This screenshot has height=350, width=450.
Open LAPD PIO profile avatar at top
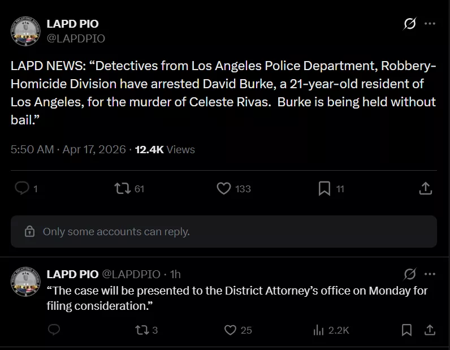point(26,31)
